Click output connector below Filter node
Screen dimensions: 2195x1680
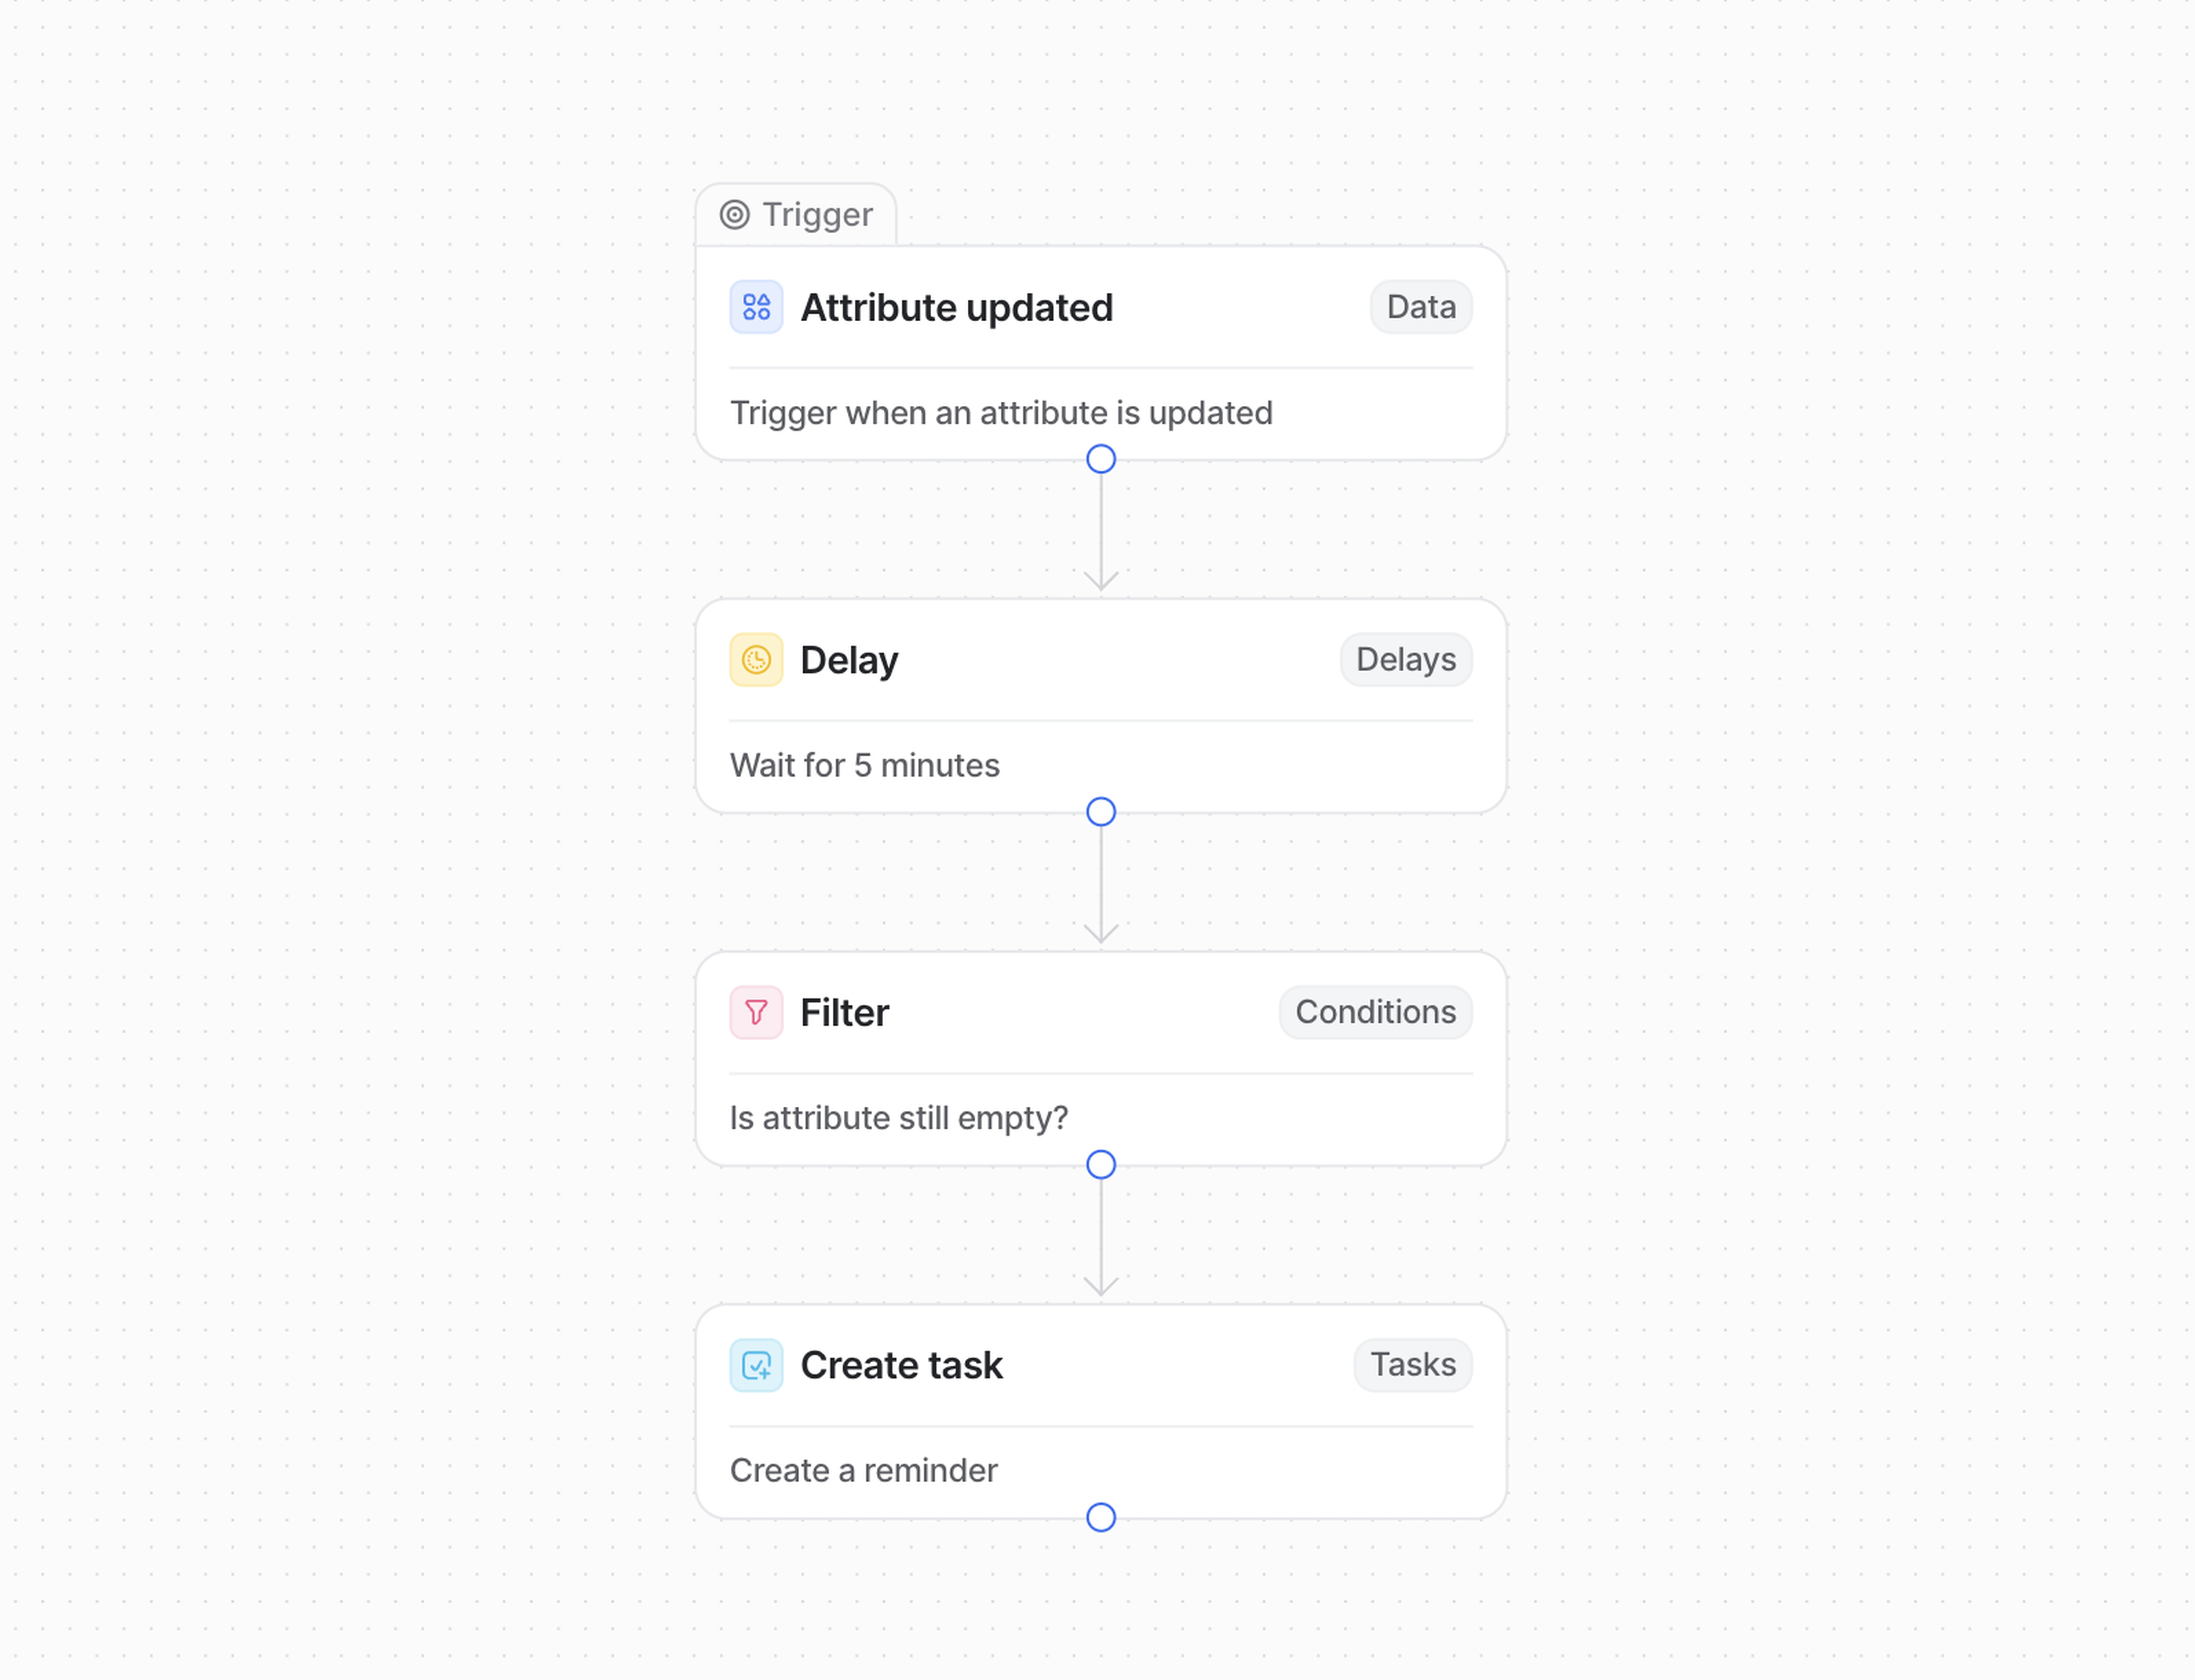1101,1164
